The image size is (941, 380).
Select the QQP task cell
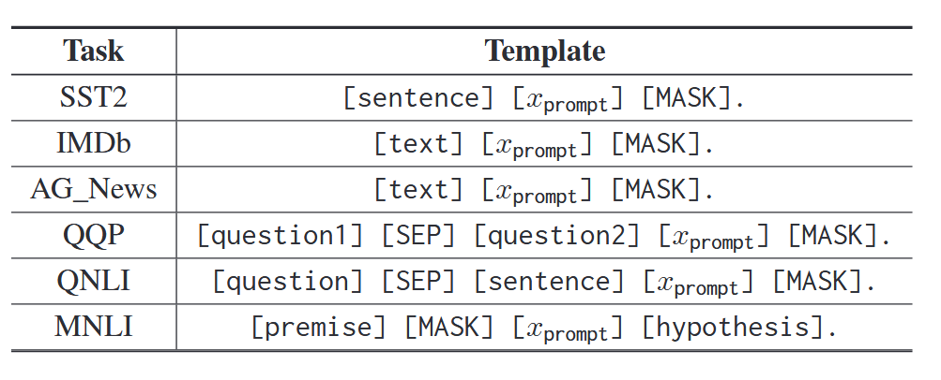point(93,235)
